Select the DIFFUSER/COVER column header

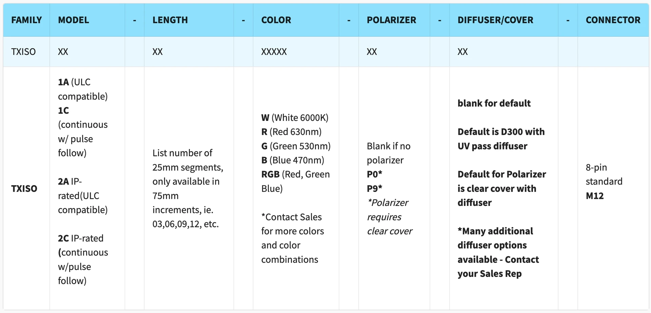point(495,20)
